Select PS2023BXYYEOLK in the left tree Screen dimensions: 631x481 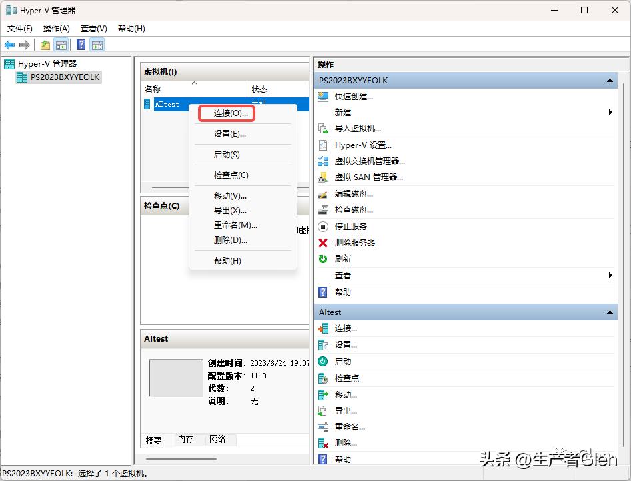[x=63, y=77]
